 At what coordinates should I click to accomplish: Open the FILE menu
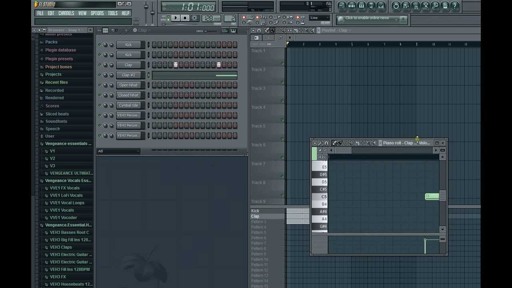(40, 13)
